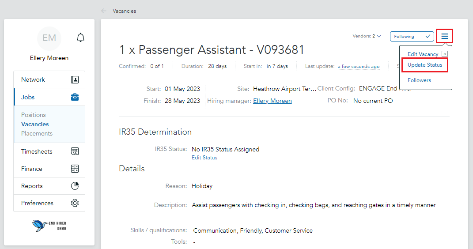473x249 pixels.
Task: Click the EM profile avatar
Action: click(49, 38)
